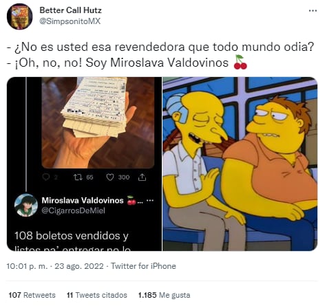Open embedded tweet's three-dot options menu
Image resolution: width=327 pixels, height=306 pixels.
click(150, 201)
